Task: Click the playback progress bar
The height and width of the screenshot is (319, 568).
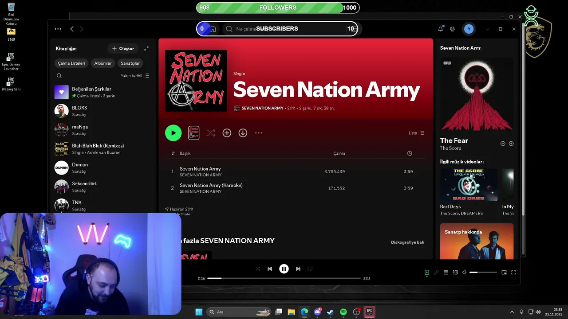Action: pos(284,278)
